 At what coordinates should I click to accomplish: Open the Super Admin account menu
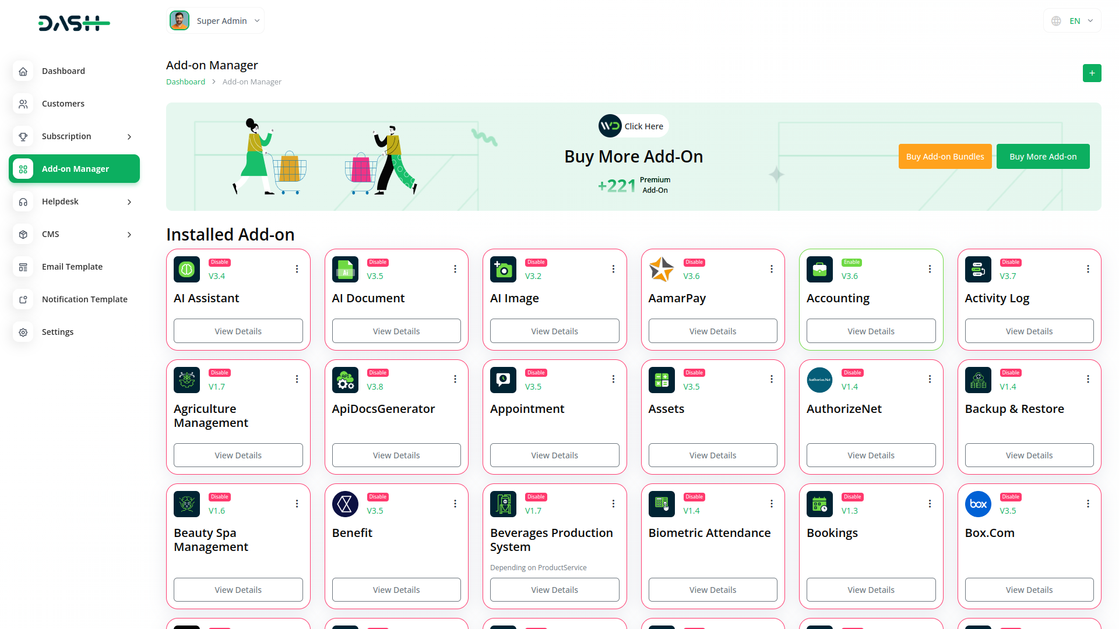215,20
